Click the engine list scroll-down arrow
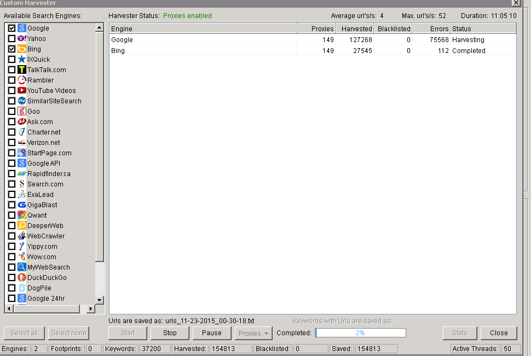The width and height of the screenshot is (531, 356). [x=100, y=300]
